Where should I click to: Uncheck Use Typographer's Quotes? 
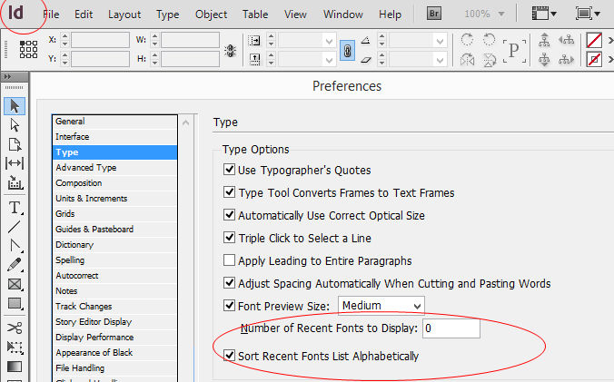tap(229, 170)
